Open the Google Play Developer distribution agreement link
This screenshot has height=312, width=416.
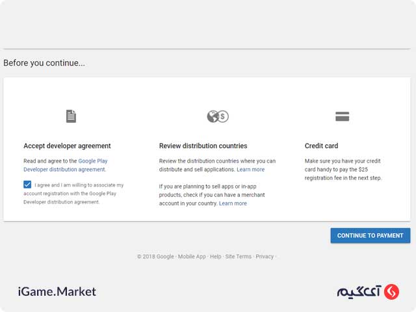(x=65, y=165)
